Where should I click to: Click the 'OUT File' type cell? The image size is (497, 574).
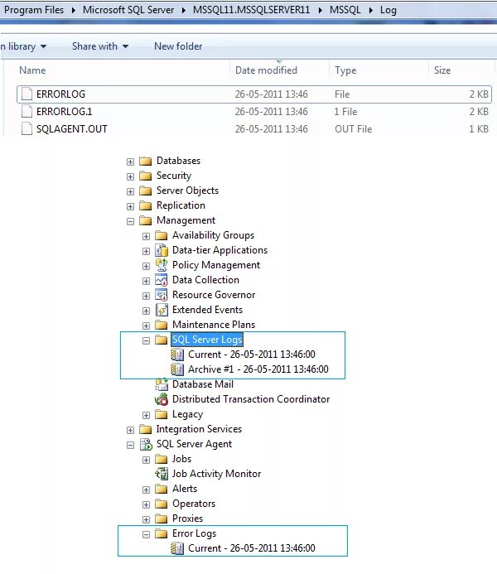pyautogui.click(x=353, y=129)
